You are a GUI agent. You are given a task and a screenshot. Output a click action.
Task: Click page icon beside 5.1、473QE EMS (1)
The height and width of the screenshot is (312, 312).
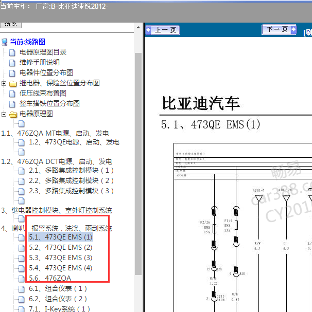(21, 238)
